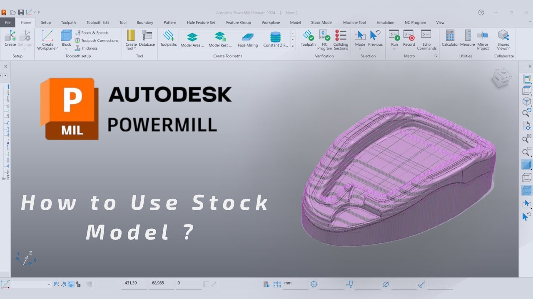Viewport: 533px width, 299px height.
Task: Open Feeds & Speeds settings
Action: pos(92,33)
